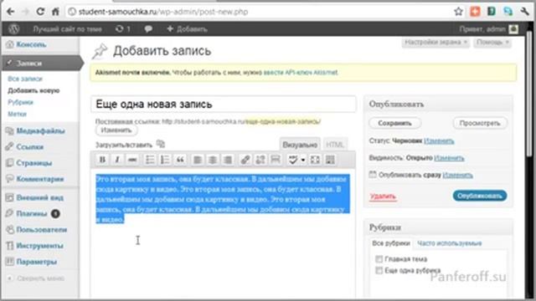The image size is (536, 301).
Task: Click Изменить button next to permalink
Action: 116,130
